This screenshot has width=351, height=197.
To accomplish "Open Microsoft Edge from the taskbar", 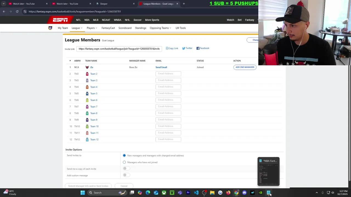I will point(148,193).
